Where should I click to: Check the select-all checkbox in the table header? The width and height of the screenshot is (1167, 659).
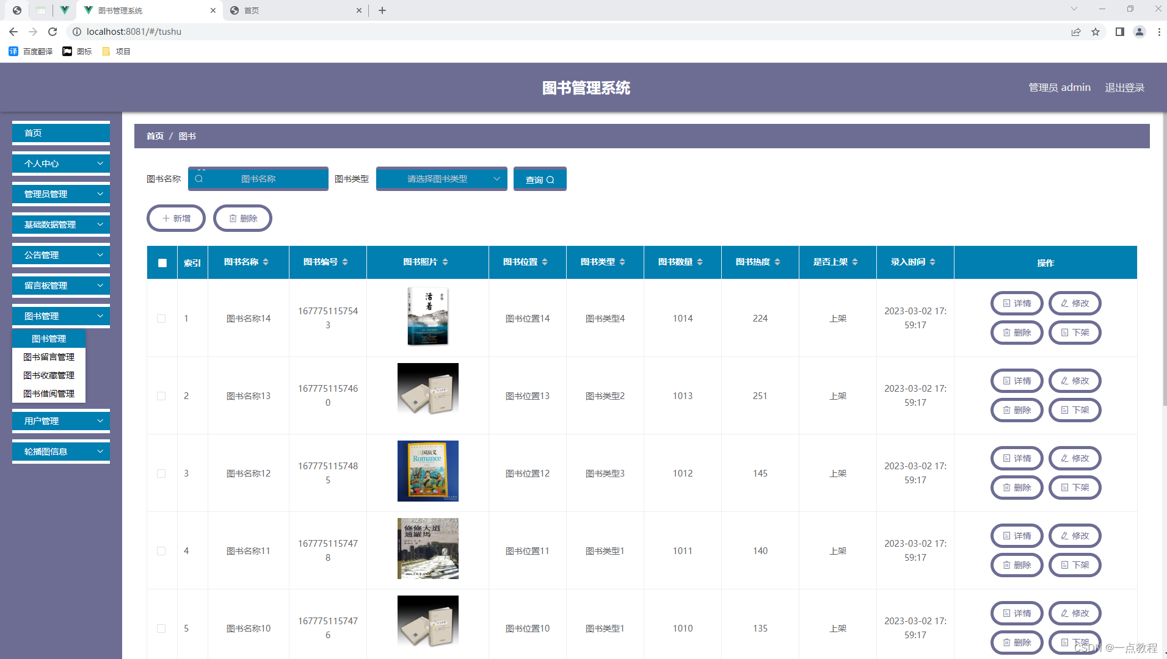(x=162, y=262)
